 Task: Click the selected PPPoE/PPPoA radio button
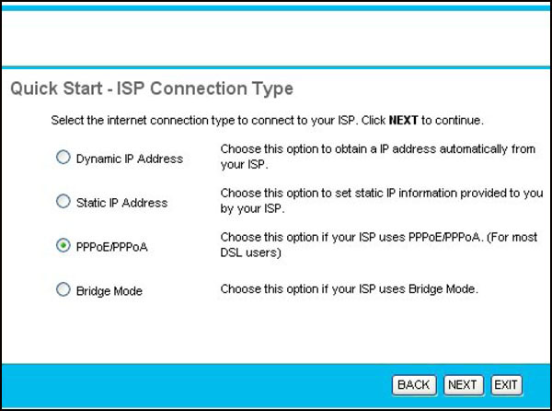pos(63,246)
